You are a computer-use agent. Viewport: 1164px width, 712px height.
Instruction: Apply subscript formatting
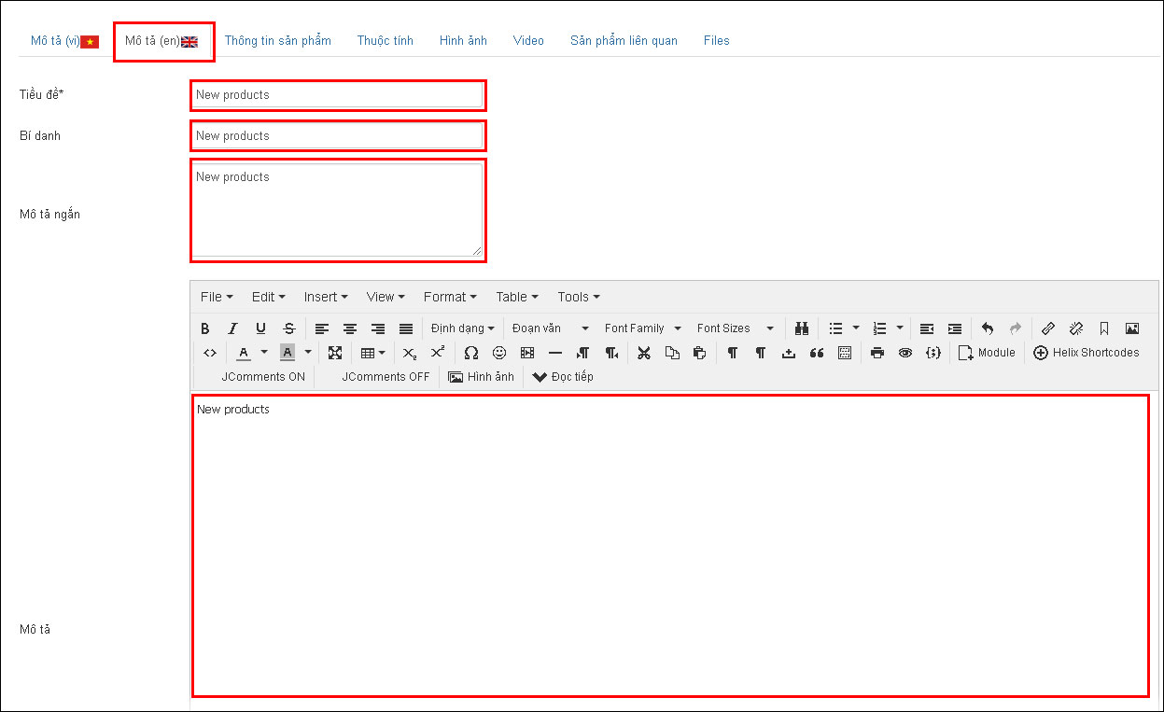(410, 353)
